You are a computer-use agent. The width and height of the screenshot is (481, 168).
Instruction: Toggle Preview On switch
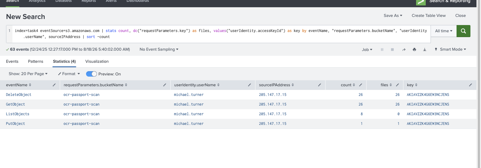(91, 74)
